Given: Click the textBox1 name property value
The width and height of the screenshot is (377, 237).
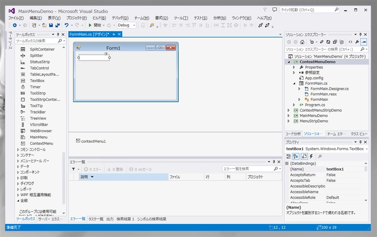Looking at the screenshot, I should [345, 169].
